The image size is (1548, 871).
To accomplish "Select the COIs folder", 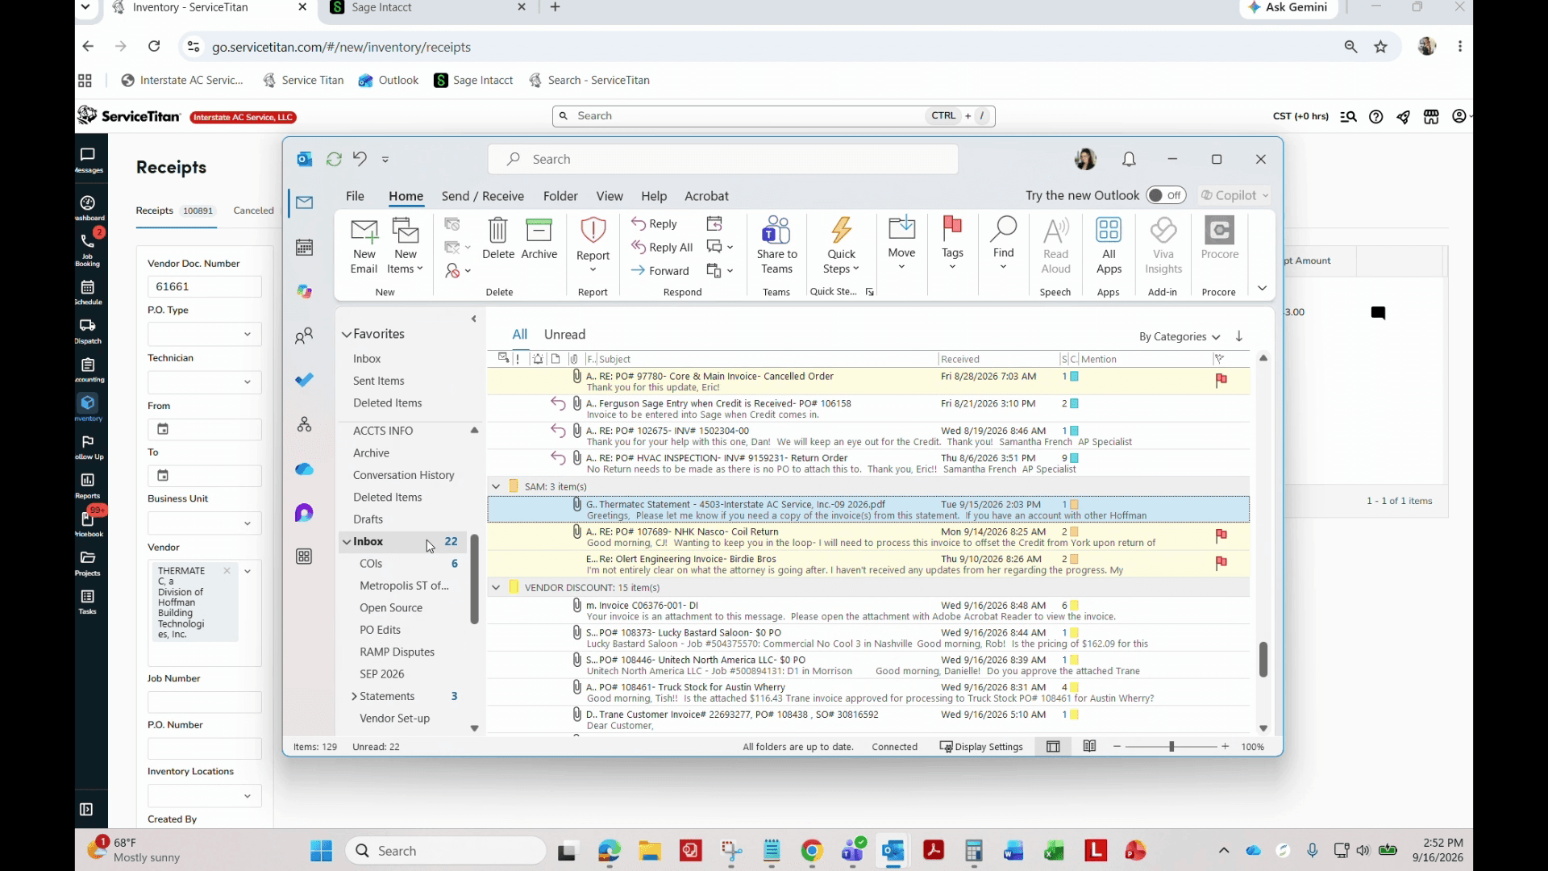I will pyautogui.click(x=371, y=564).
